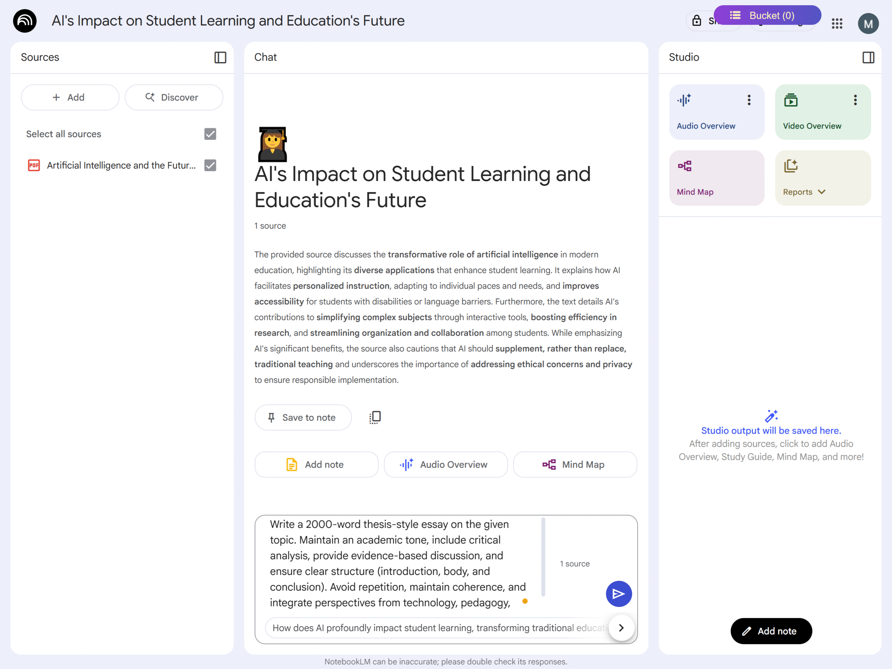Click the prompt text box scrollbar
This screenshot has width=892, height=669.
(543, 557)
